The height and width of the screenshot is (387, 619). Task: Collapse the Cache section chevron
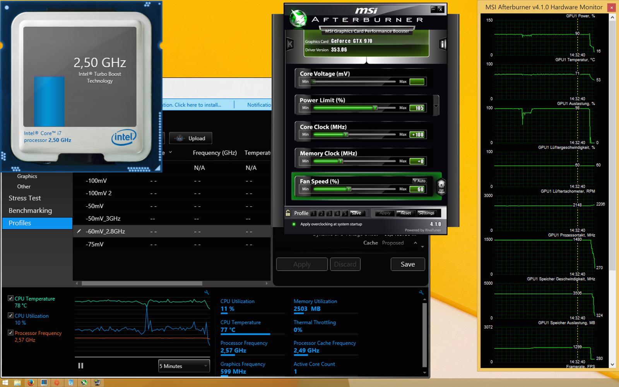[415, 243]
